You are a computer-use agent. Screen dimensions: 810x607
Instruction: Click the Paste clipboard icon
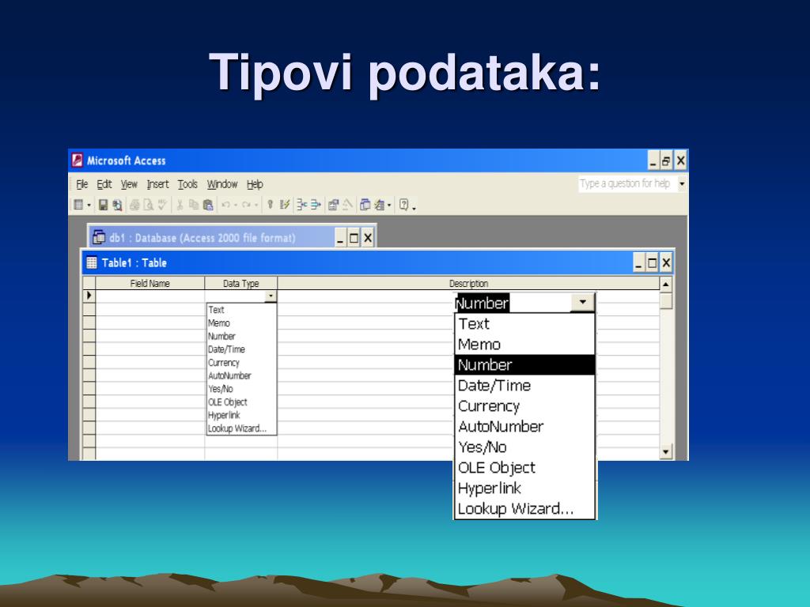(x=208, y=205)
